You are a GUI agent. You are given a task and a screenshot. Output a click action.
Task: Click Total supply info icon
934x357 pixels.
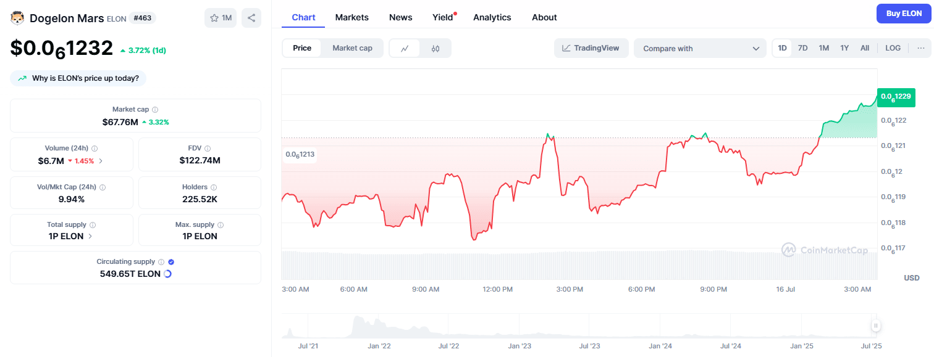point(92,225)
